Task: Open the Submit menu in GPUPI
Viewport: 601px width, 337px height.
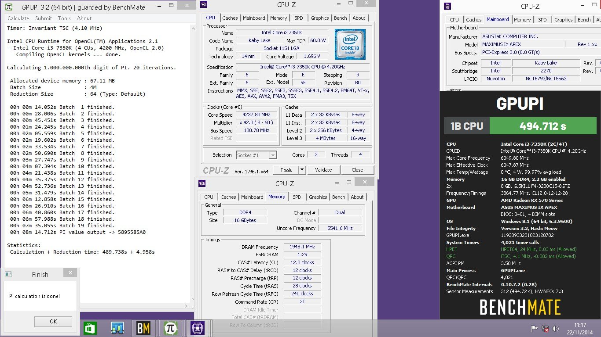Action: click(x=44, y=18)
